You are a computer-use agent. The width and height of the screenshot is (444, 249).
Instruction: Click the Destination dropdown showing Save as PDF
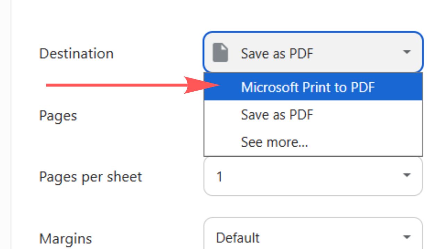coord(313,53)
